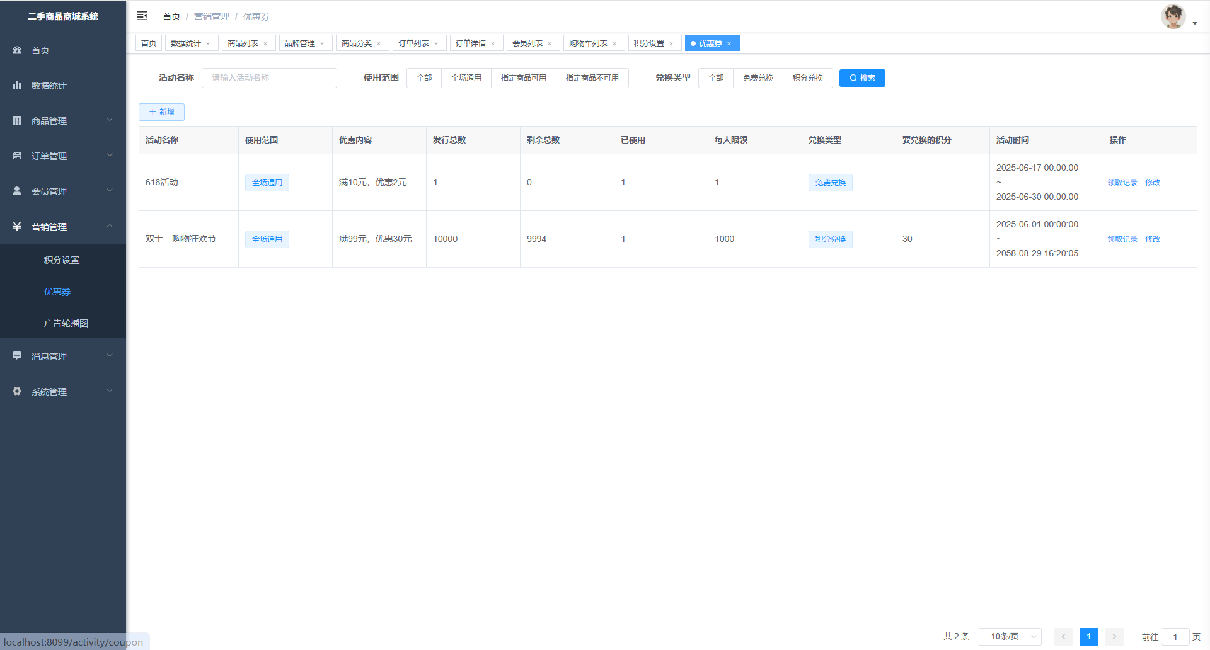
Task: Close the 商品列表 tab with its x icon
Action: click(x=265, y=43)
